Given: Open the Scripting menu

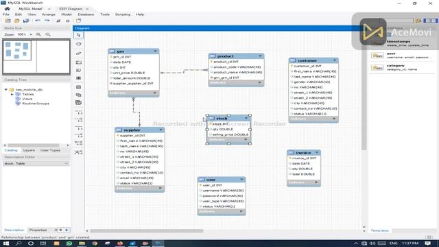Looking at the screenshot, I should pos(123,14).
